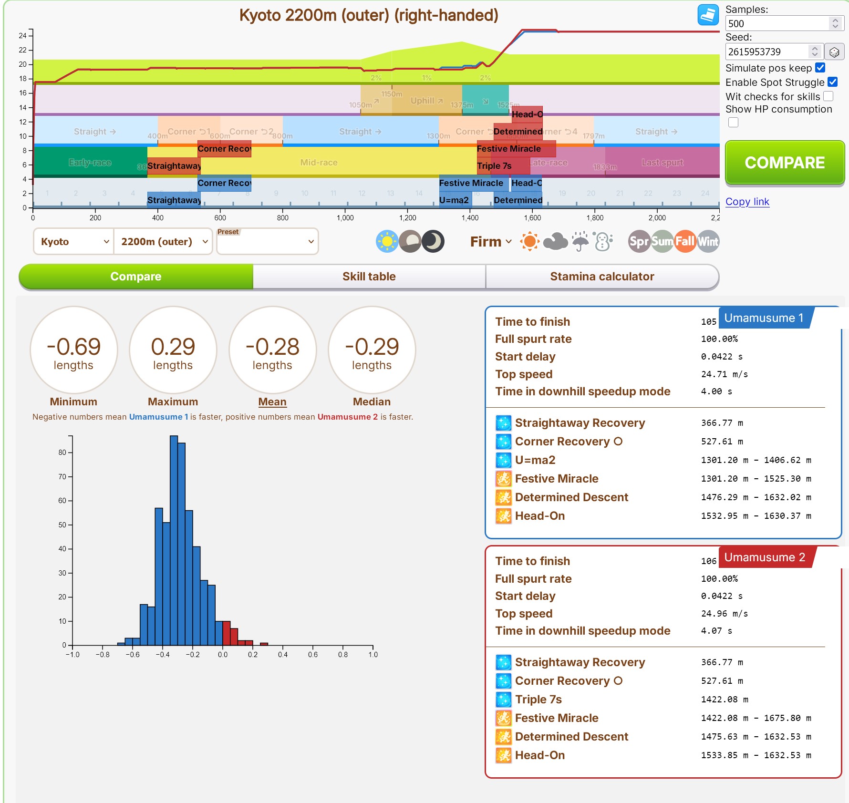Click the randomize seed dice icon

834,51
